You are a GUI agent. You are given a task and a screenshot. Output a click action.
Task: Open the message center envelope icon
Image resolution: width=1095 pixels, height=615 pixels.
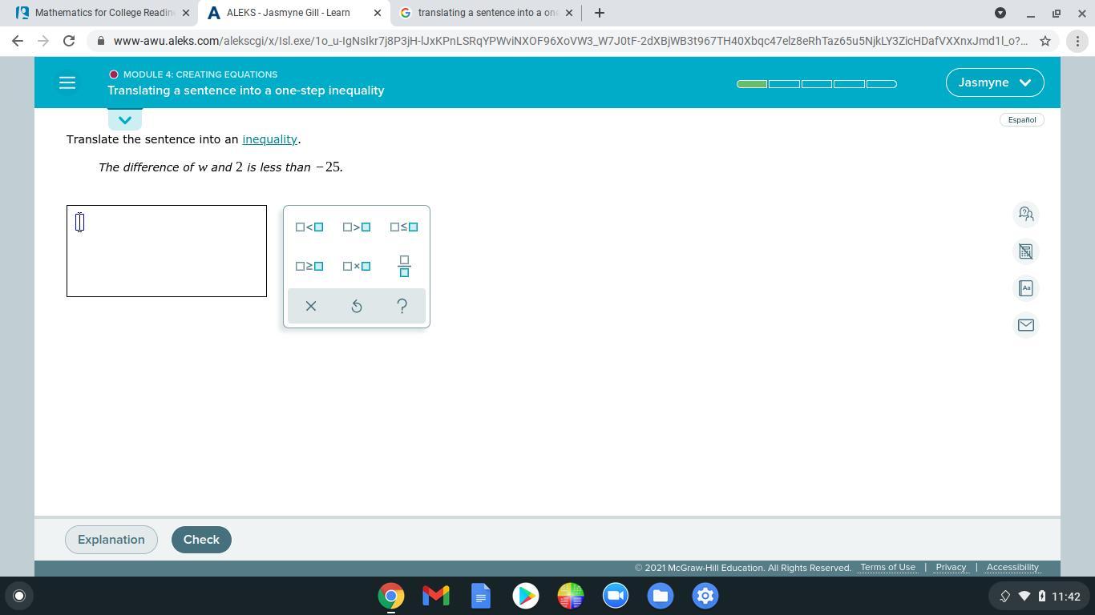[x=1026, y=325]
